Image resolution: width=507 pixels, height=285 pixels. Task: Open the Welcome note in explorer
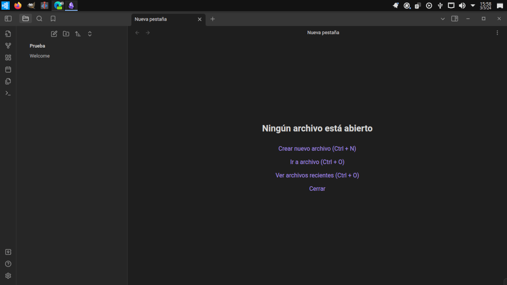pos(40,56)
